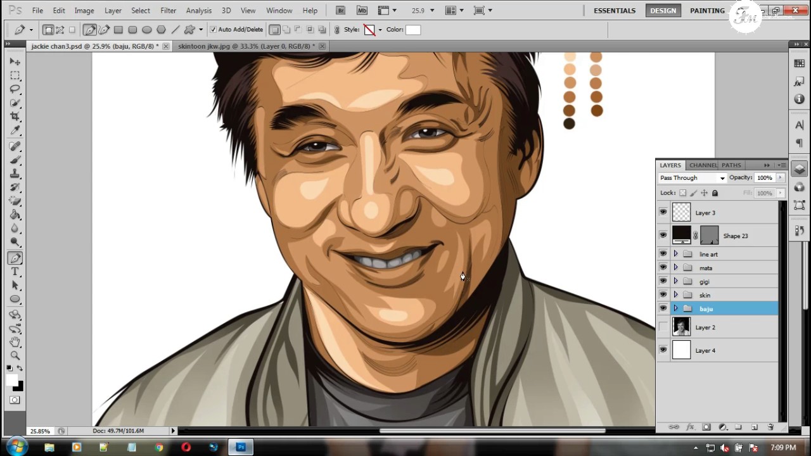Hide Shape 23 layer visibility

tap(663, 236)
